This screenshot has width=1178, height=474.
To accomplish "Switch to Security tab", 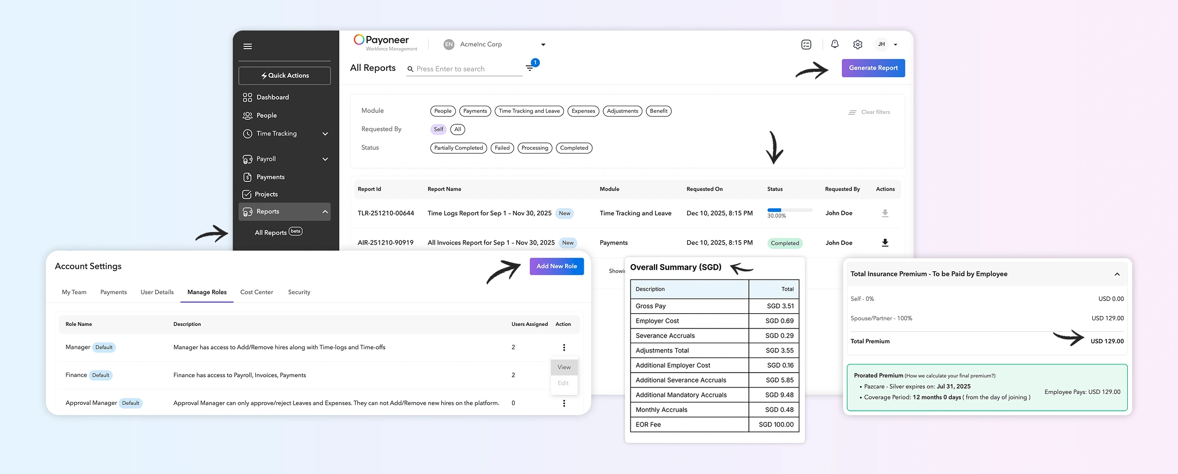I will pos(299,293).
